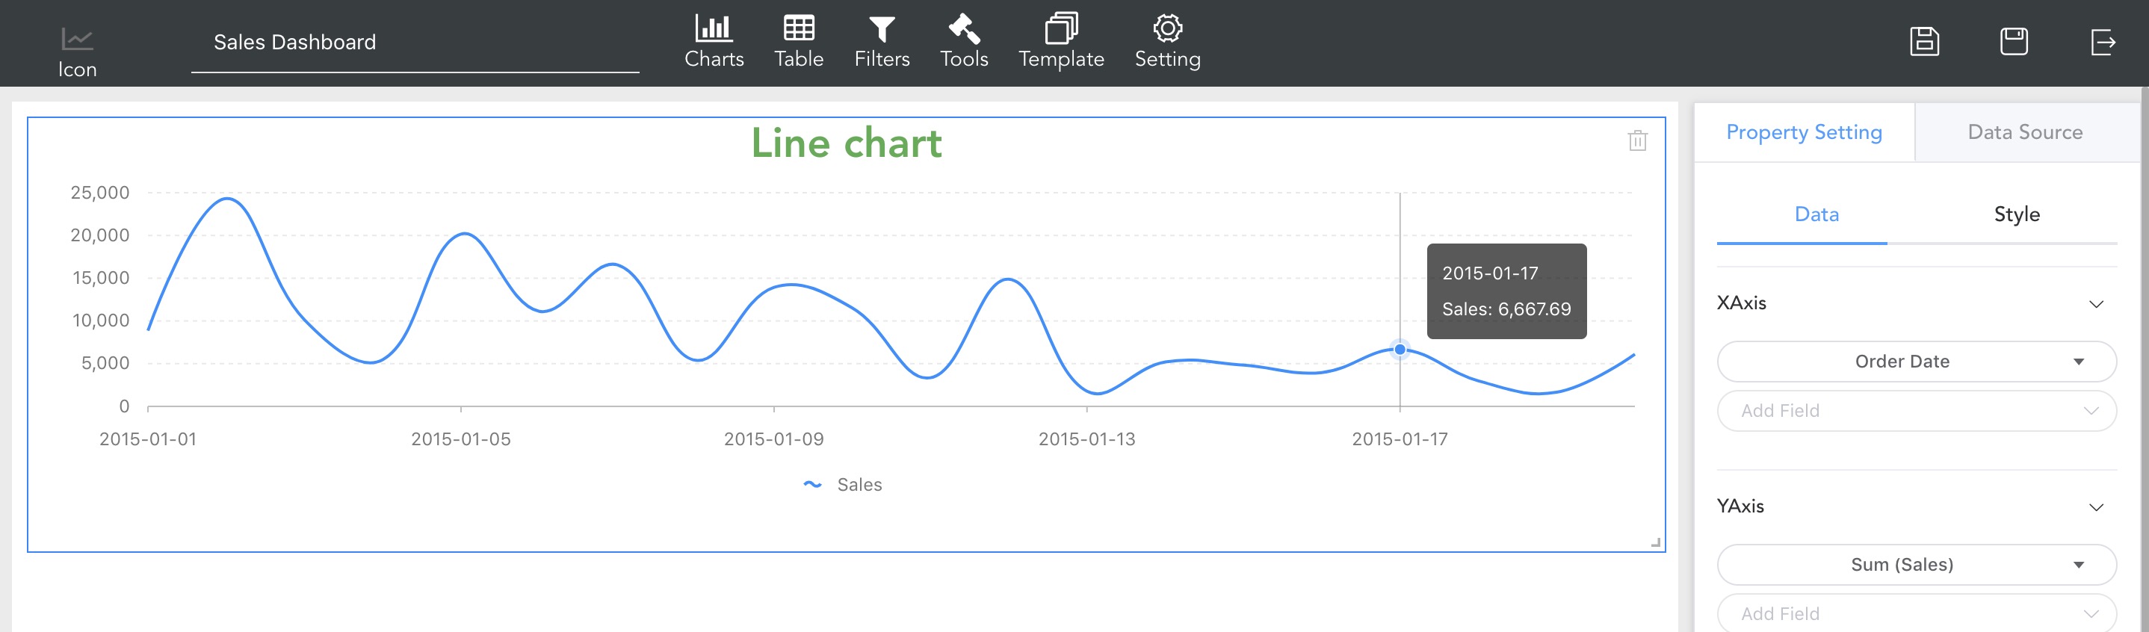Open the Add Field dropdown under YAxis

pos(1917,613)
